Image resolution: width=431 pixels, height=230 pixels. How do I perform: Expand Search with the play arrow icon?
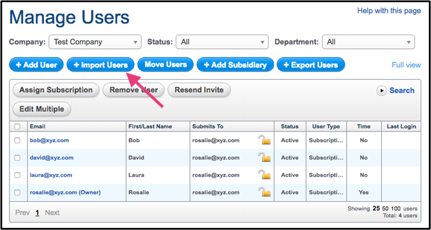(x=382, y=90)
